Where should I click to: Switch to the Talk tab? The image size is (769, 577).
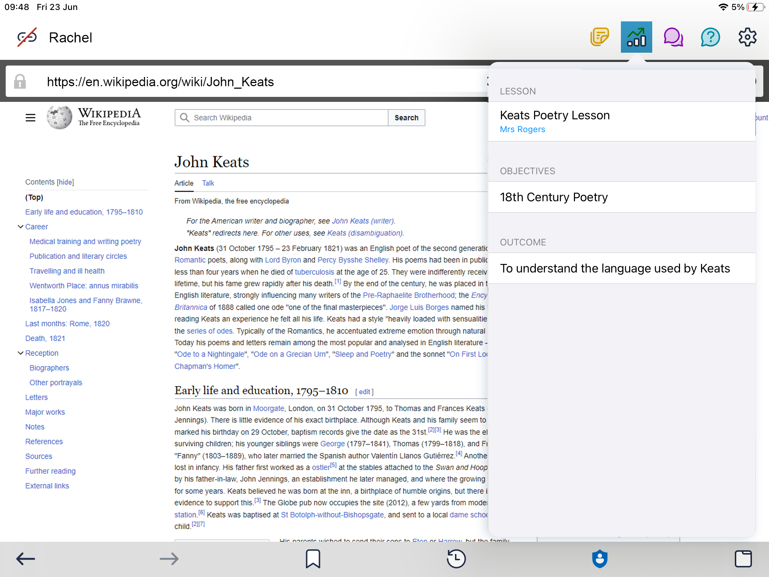(208, 183)
